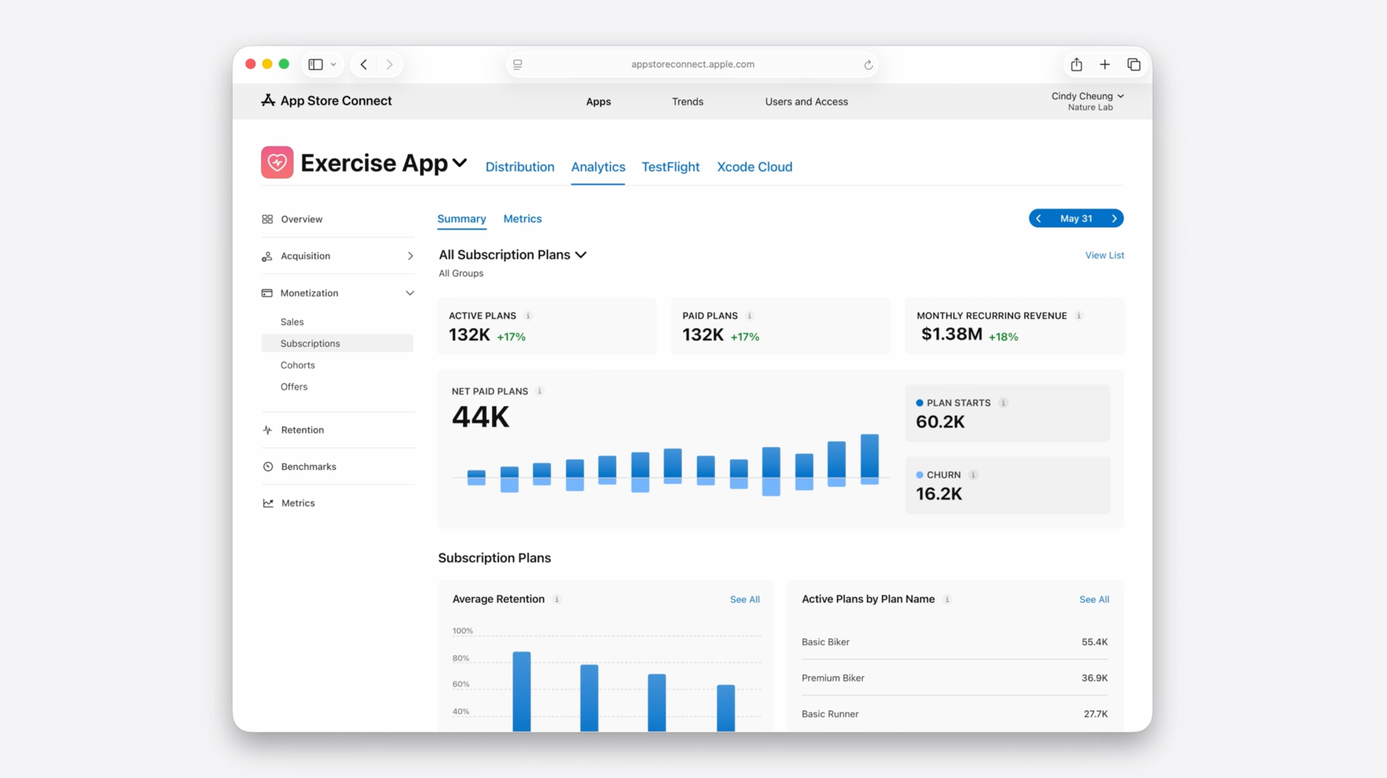
Task: Go to previous date before May 31
Action: click(1038, 219)
